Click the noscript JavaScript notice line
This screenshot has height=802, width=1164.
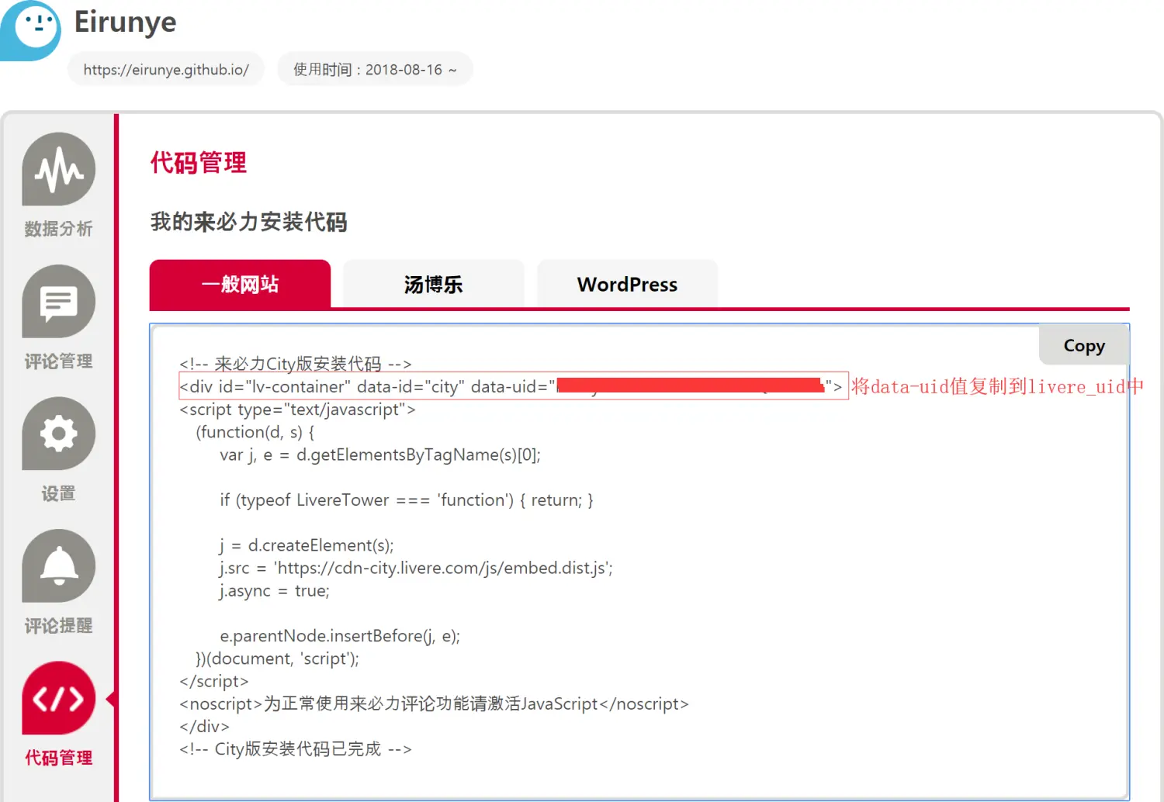click(434, 703)
